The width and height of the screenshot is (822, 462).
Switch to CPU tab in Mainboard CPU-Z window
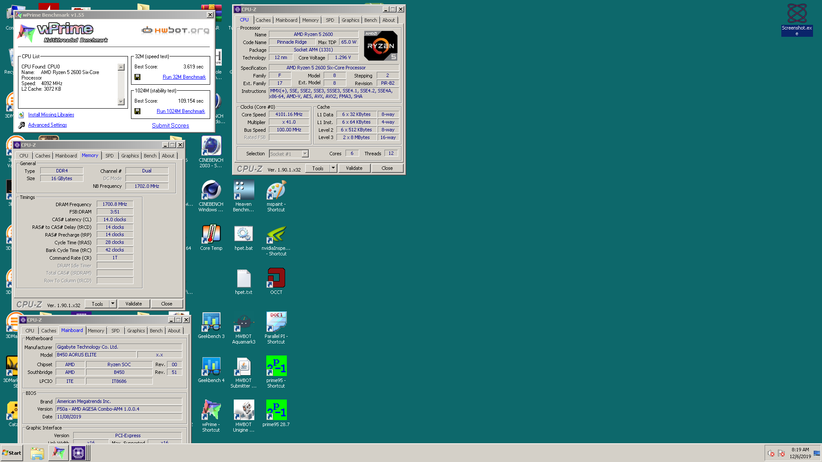[30, 331]
